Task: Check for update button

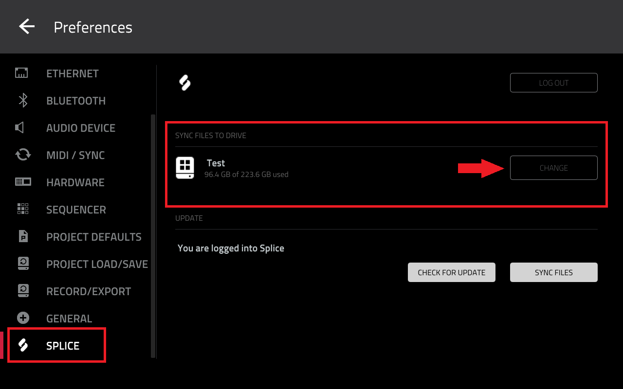Action: [452, 272]
